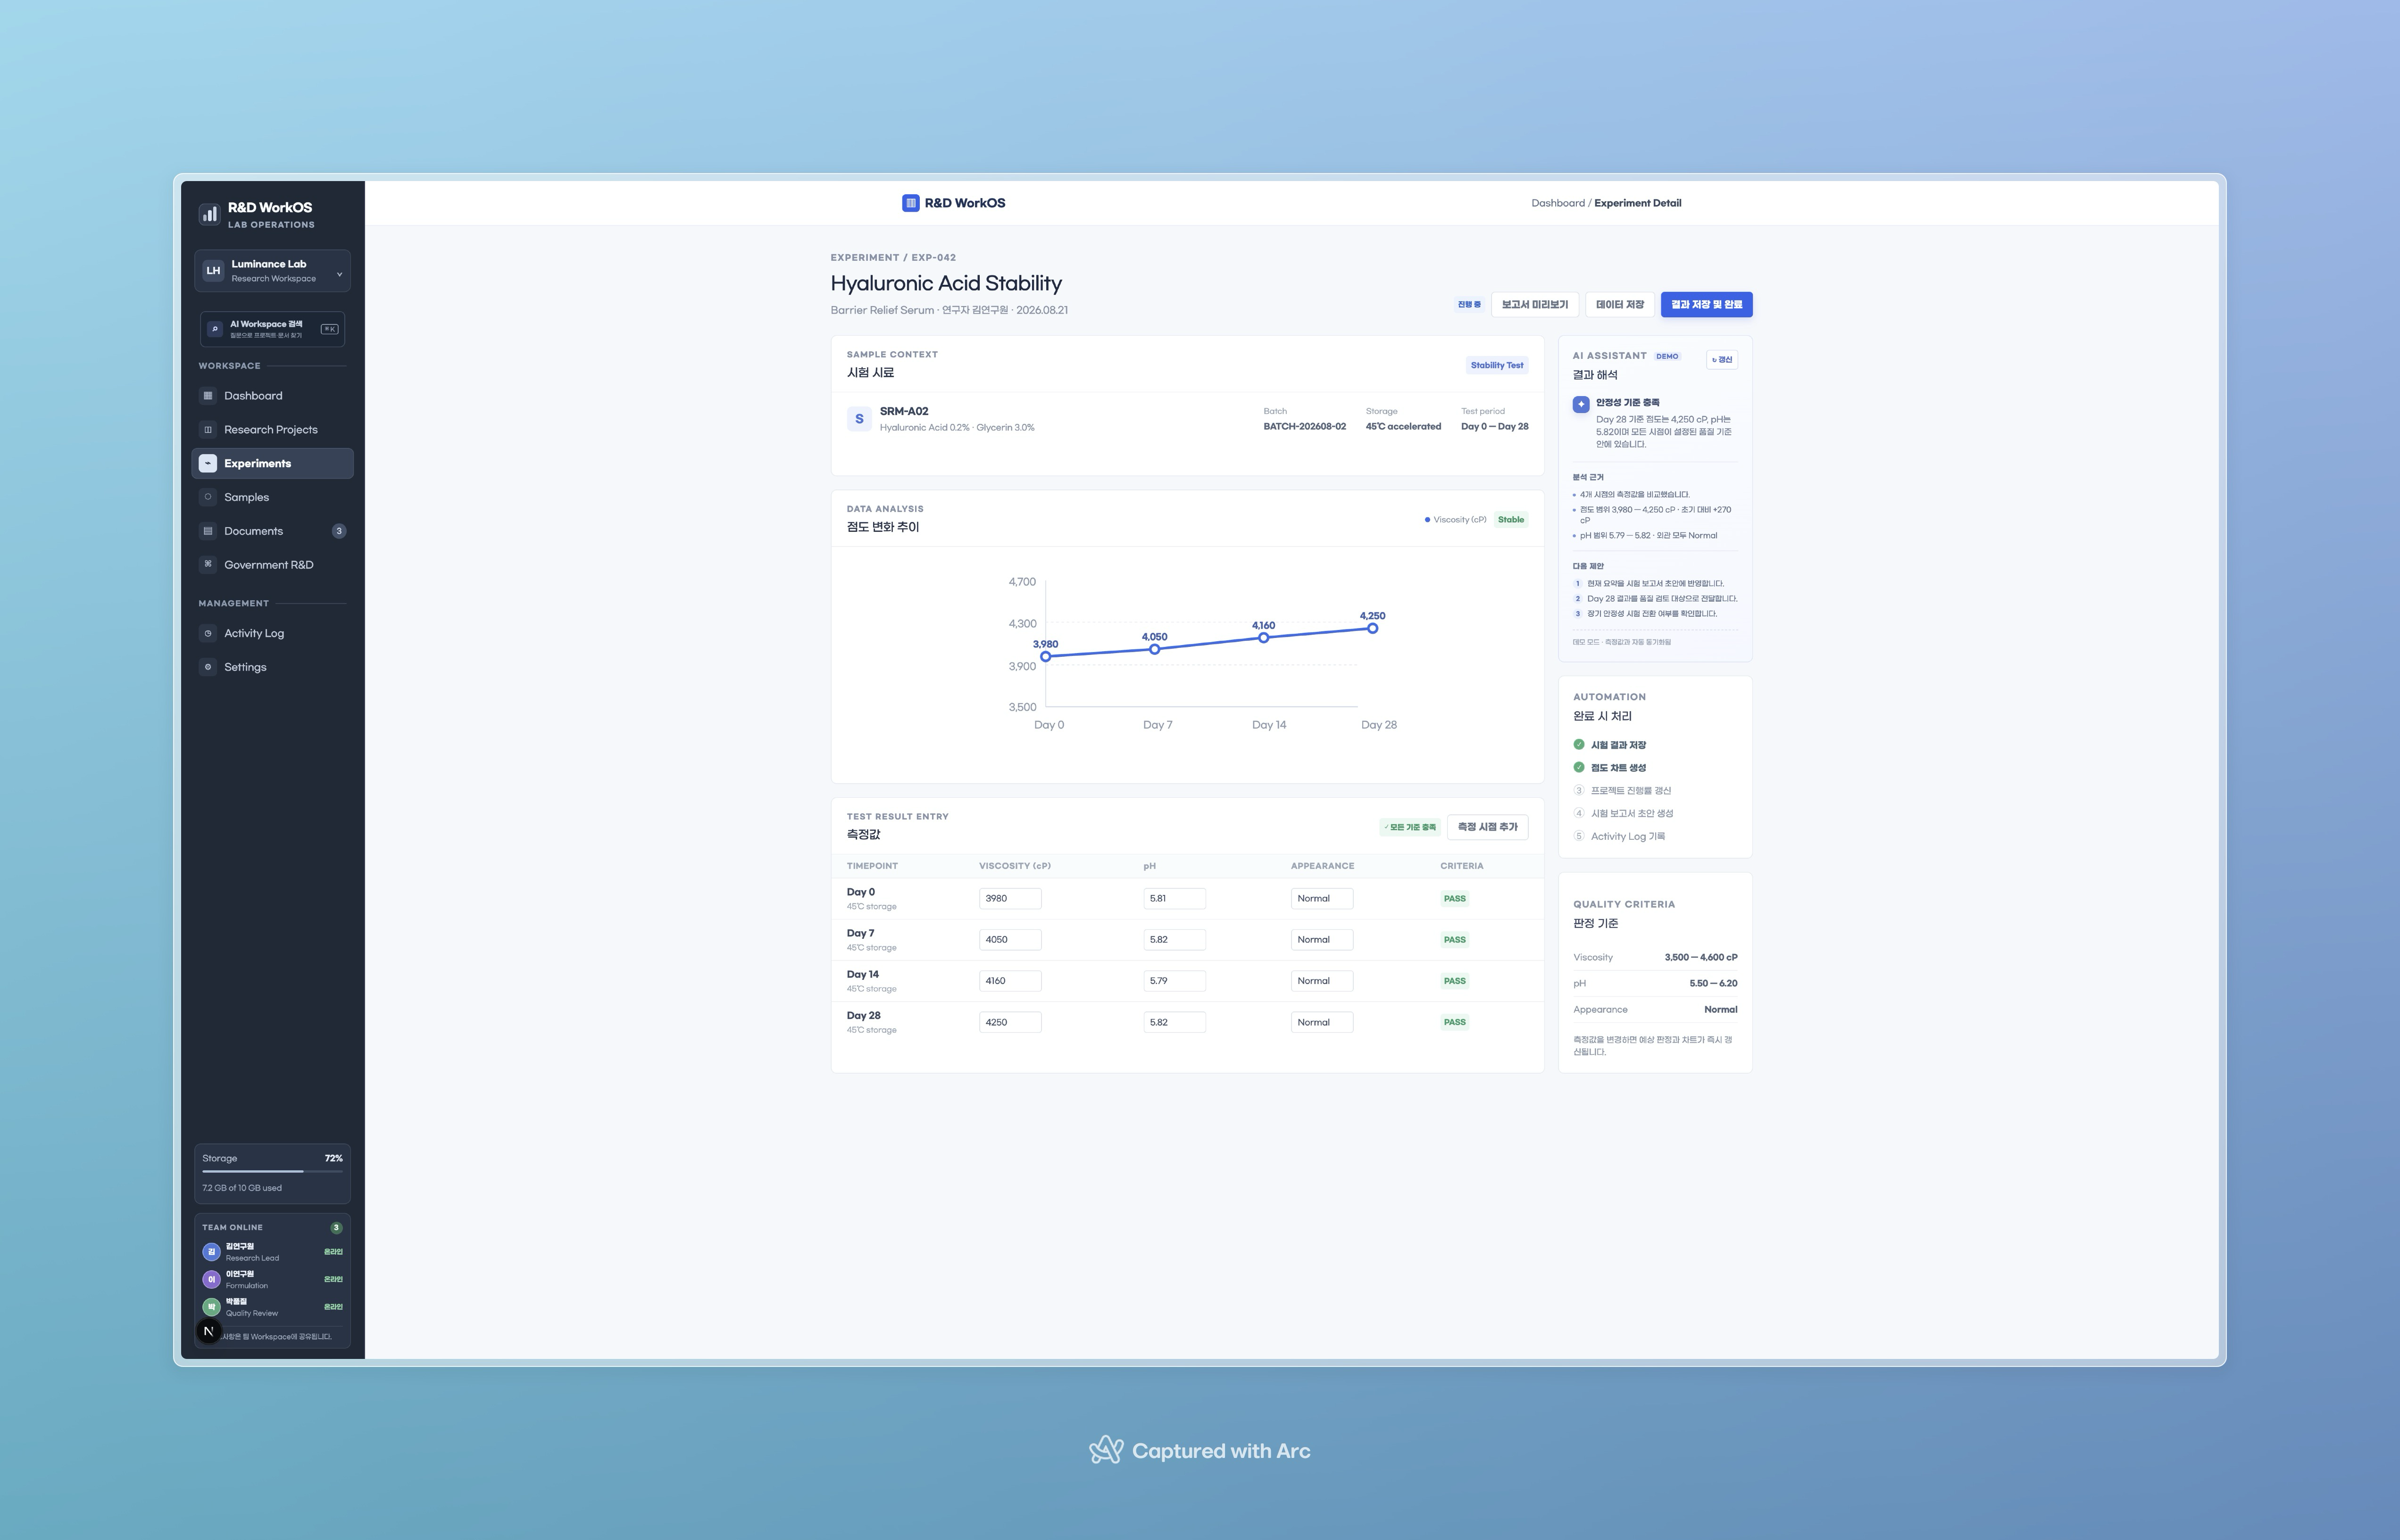
Task: Open Samples in the sidebar
Action: coord(272,497)
